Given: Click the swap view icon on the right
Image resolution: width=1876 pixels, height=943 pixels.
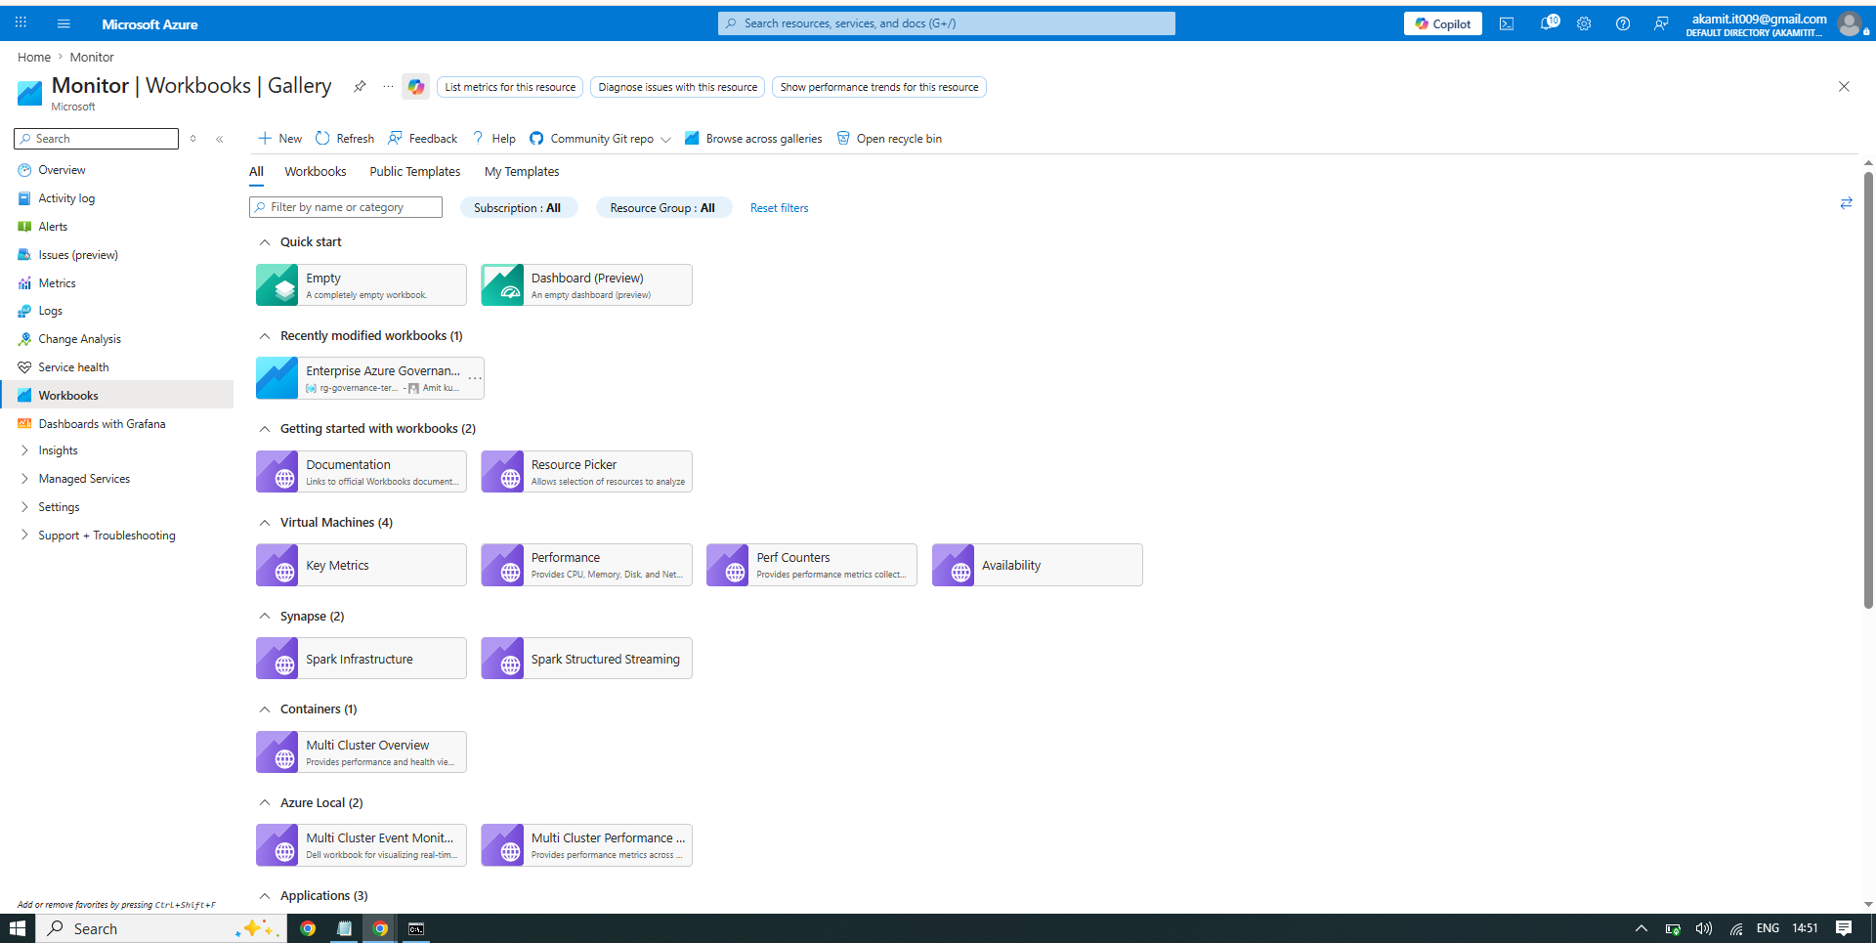Looking at the screenshot, I should tap(1846, 203).
